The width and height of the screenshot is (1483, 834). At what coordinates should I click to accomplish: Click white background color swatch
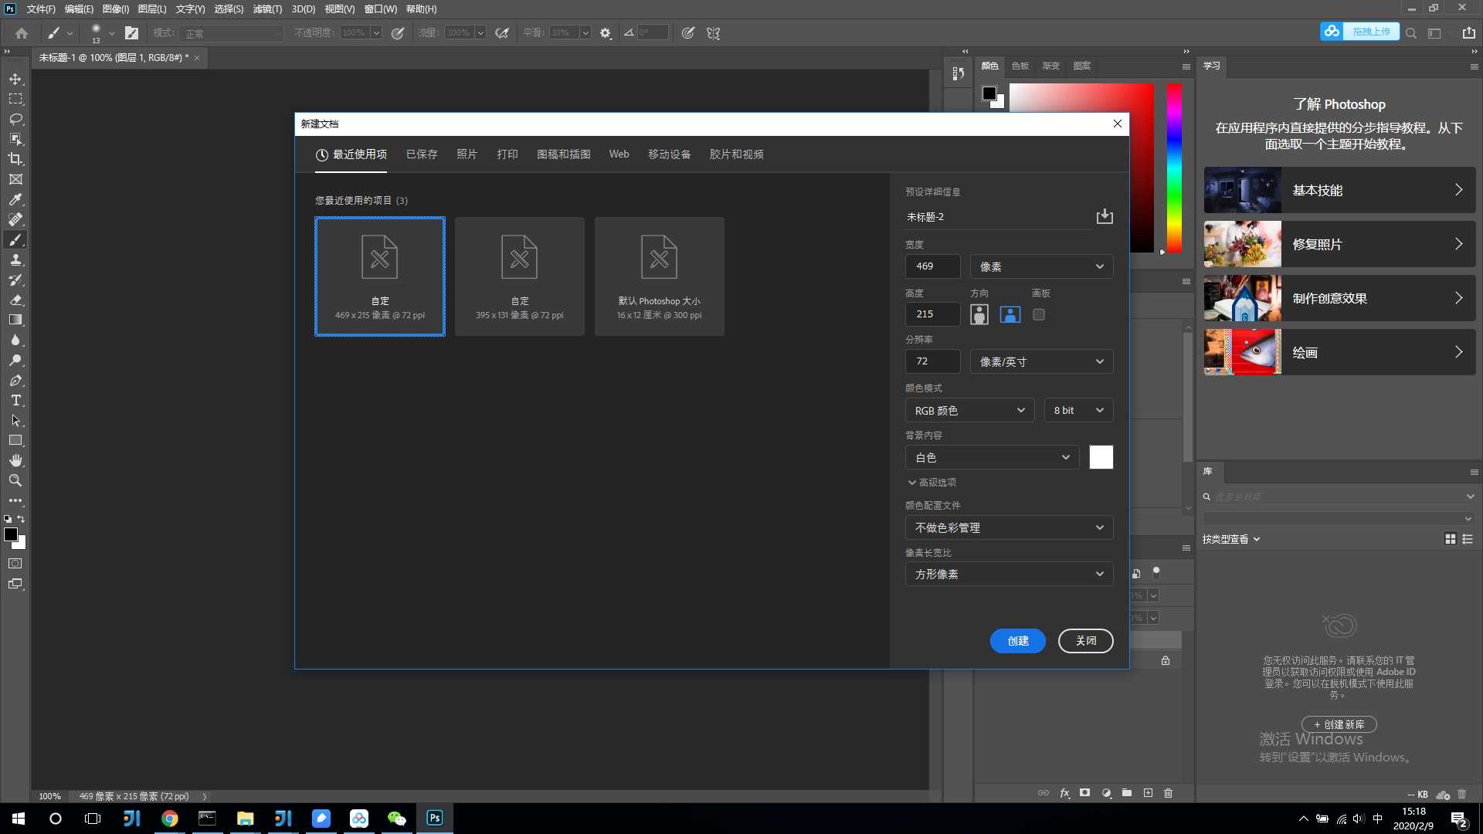[1101, 457]
